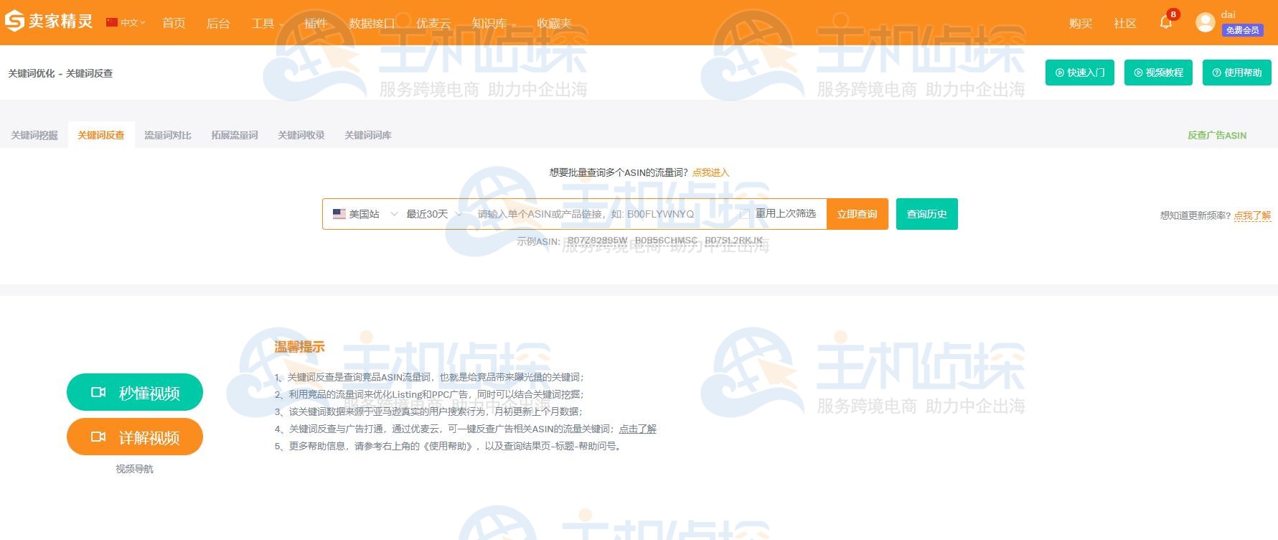This screenshot has width=1278, height=540.
Task: Open the 收藏夹 menu item
Action: click(554, 23)
